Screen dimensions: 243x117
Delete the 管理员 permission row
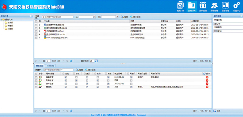[207, 87]
